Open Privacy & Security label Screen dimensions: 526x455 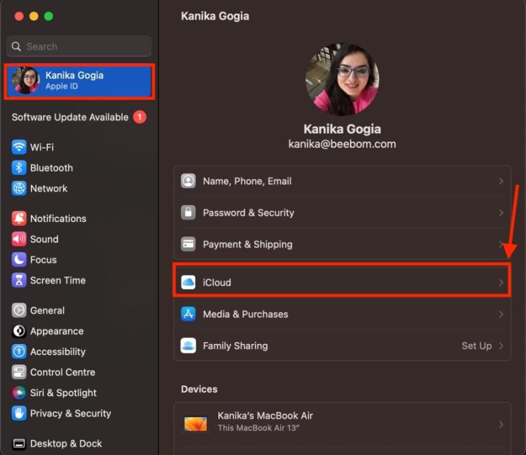(x=71, y=413)
